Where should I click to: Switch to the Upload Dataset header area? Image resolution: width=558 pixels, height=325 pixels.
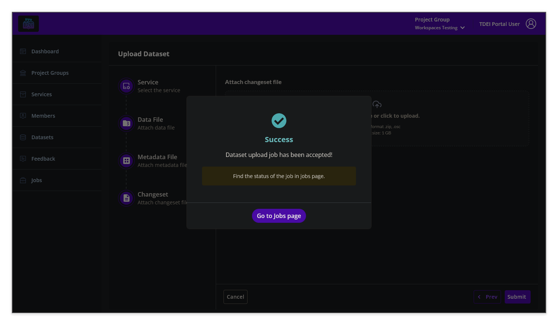click(144, 54)
